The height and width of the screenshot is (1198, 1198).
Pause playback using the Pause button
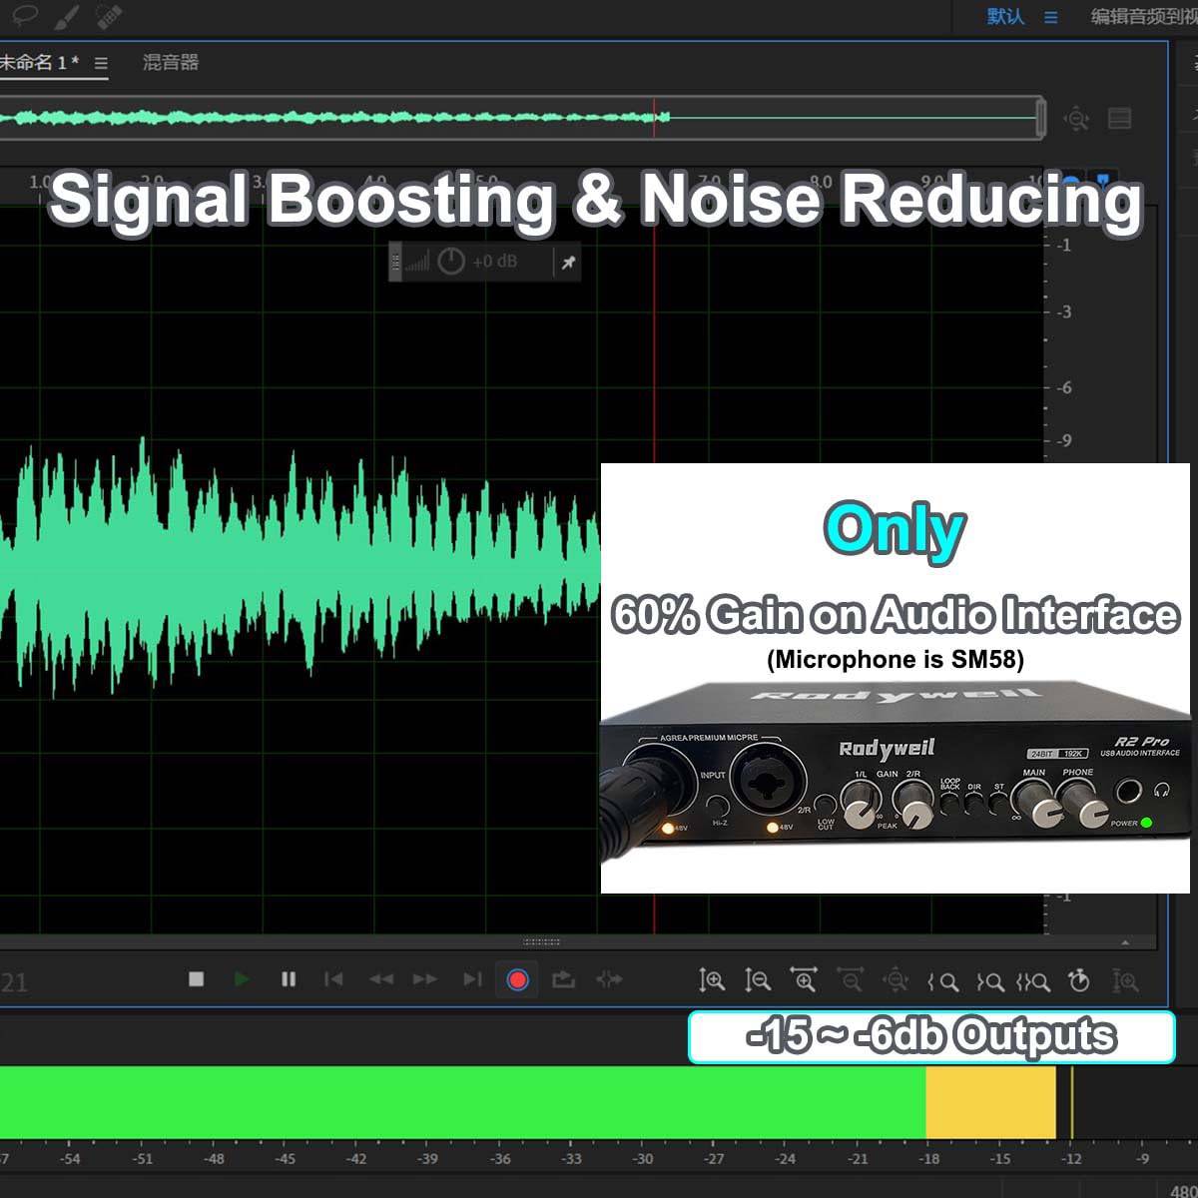tap(289, 979)
